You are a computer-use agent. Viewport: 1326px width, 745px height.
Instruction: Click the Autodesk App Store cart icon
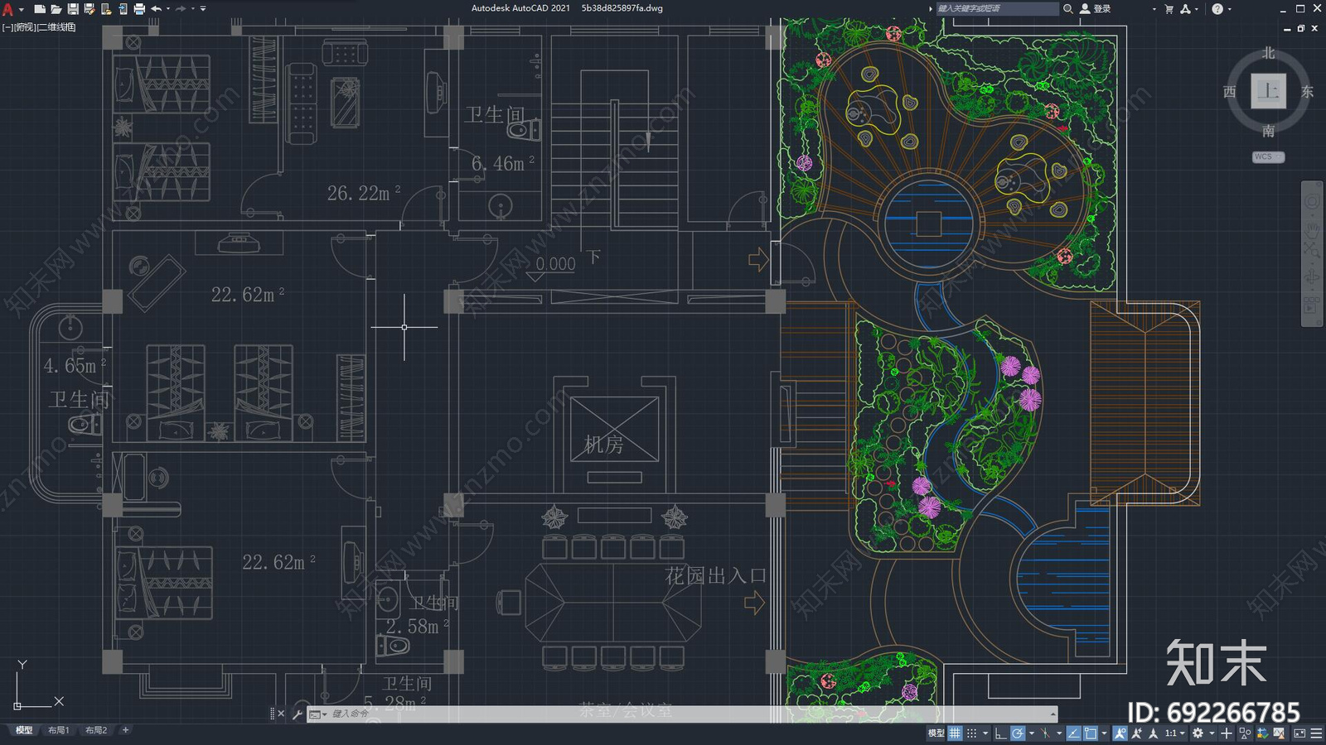pyautogui.click(x=1169, y=8)
